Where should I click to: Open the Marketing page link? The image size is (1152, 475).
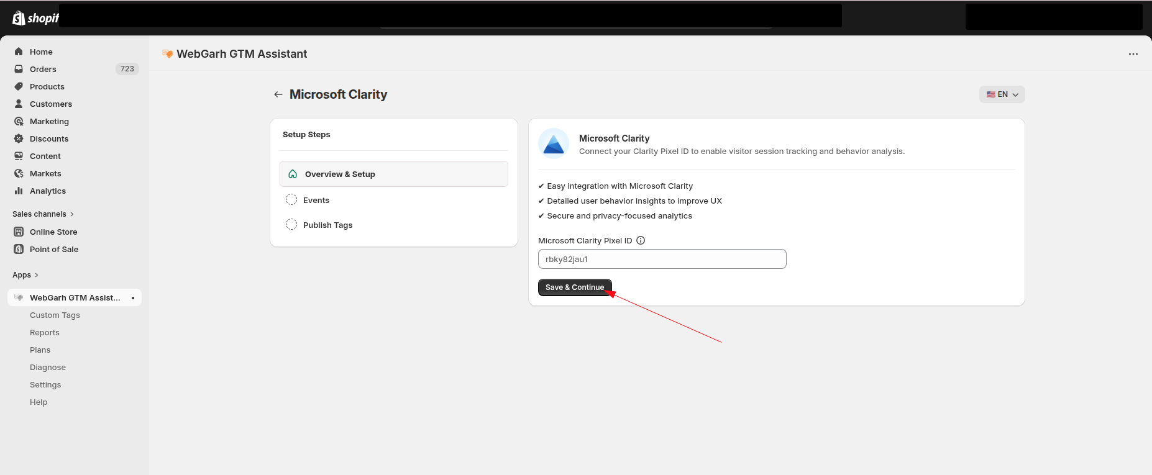[49, 121]
